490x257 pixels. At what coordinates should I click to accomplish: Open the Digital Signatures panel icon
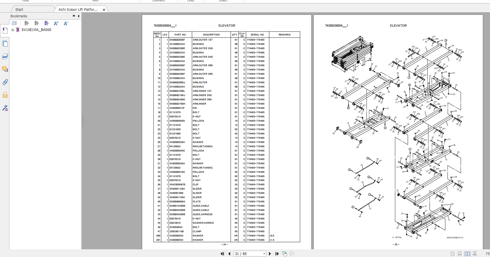coord(5,108)
